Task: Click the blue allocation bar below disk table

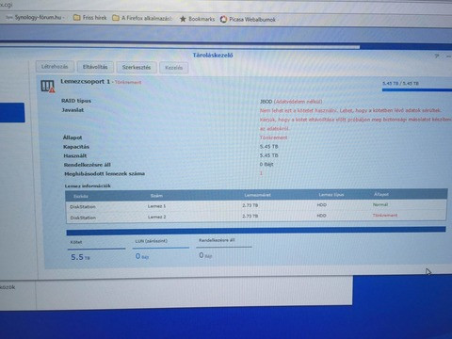Action: coord(256,231)
